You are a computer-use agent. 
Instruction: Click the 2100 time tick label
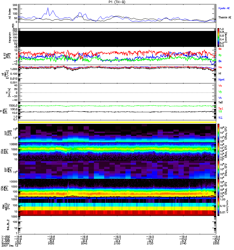tap(117, 243)
